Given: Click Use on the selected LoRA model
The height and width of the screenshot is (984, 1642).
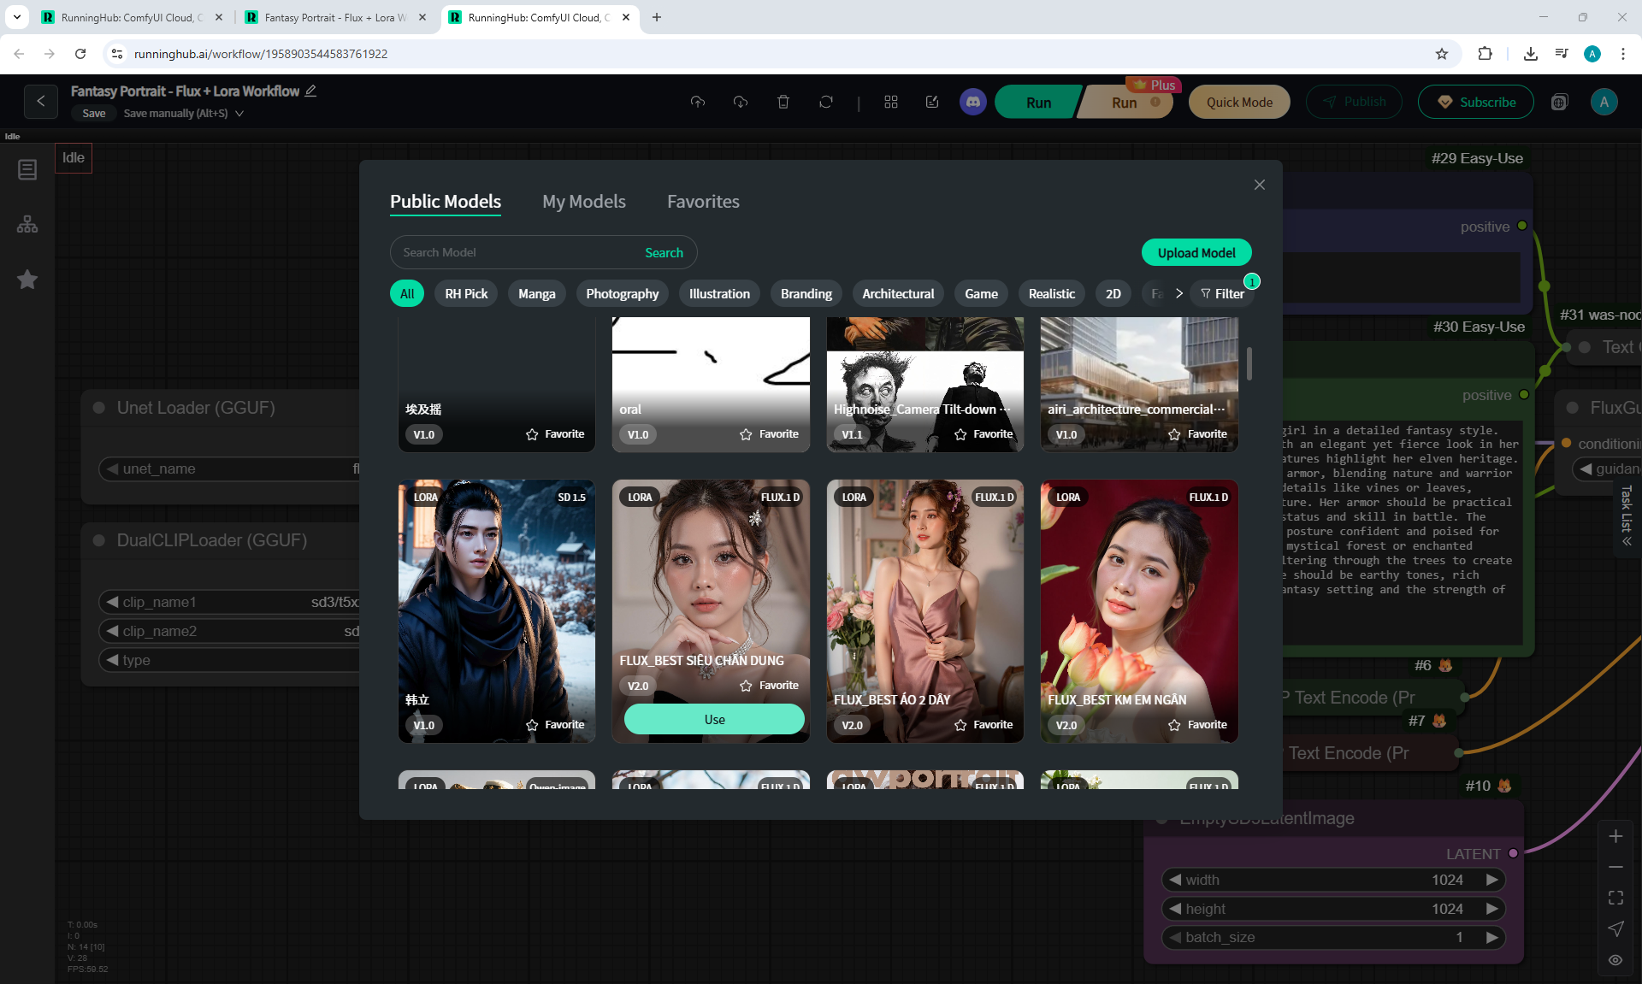Looking at the screenshot, I should tap(714, 720).
